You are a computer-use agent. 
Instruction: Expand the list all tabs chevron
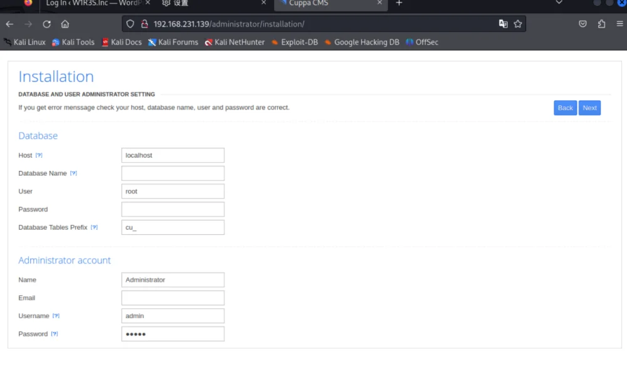(x=559, y=3)
